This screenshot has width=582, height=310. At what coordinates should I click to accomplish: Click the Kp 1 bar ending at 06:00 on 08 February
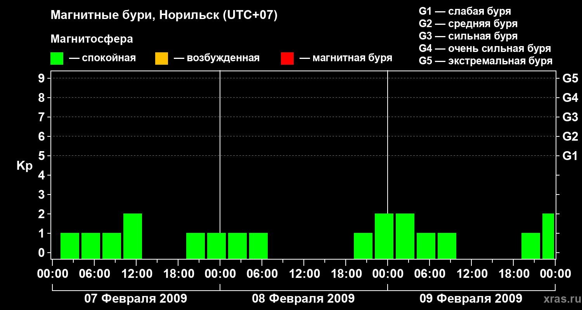pyautogui.click(x=258, y=246)
